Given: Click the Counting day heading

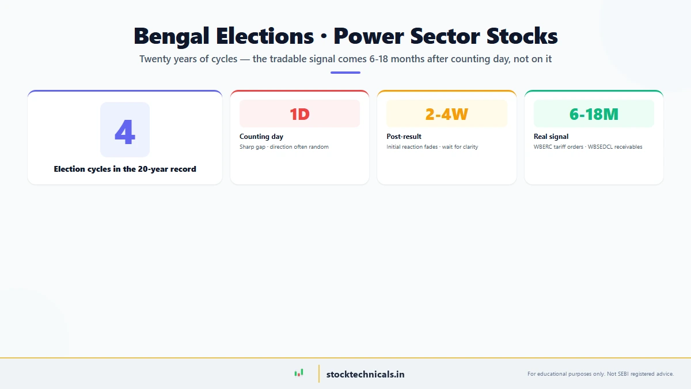Looking at the screenshot, I should pyautogui.click(x=261, y=137).
